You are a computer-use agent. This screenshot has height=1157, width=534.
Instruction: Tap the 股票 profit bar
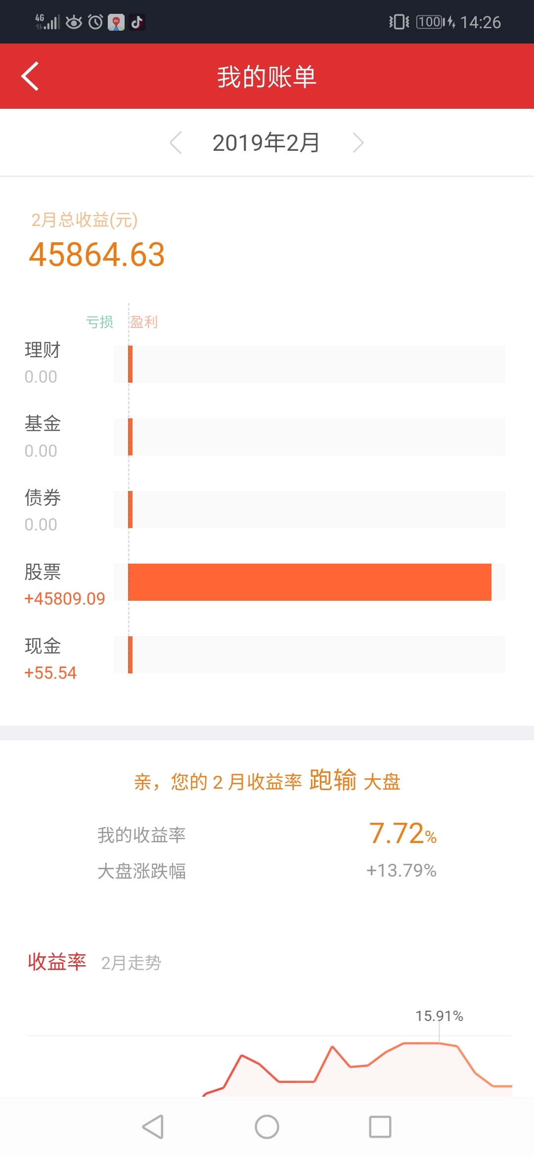point(310,582)
